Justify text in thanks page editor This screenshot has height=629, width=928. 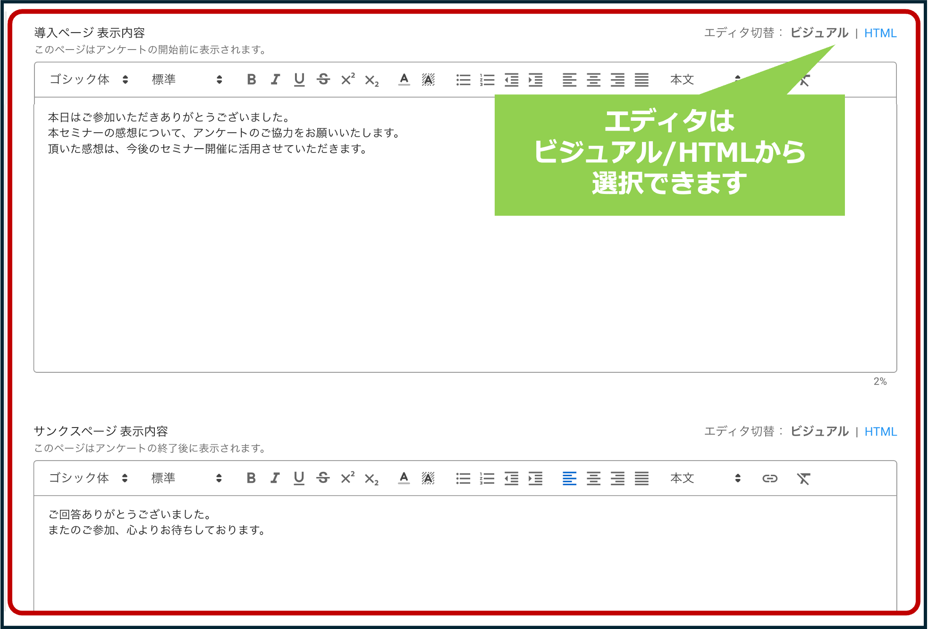(641, 478)
